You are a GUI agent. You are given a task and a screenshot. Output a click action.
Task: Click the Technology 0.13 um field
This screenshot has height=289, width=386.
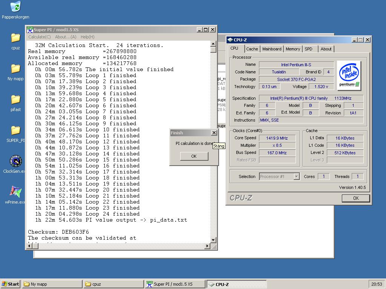pos(270,87)
